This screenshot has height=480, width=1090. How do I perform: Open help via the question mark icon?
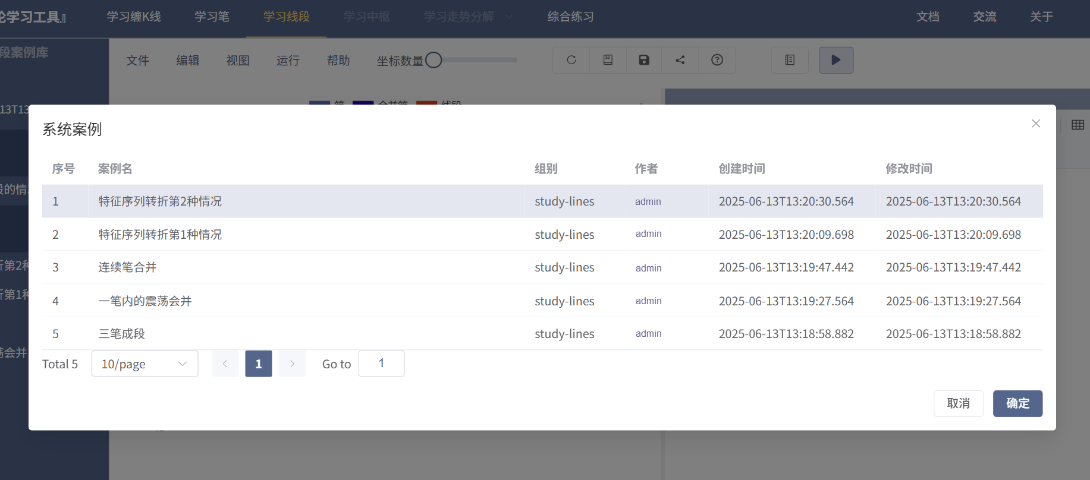(717, 60)
